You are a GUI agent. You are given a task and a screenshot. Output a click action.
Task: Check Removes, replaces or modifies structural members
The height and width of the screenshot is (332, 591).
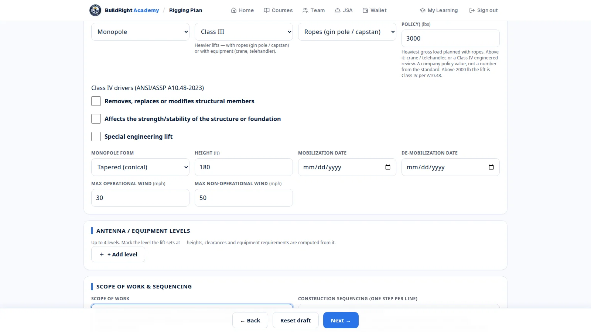[x=96, y=101]
